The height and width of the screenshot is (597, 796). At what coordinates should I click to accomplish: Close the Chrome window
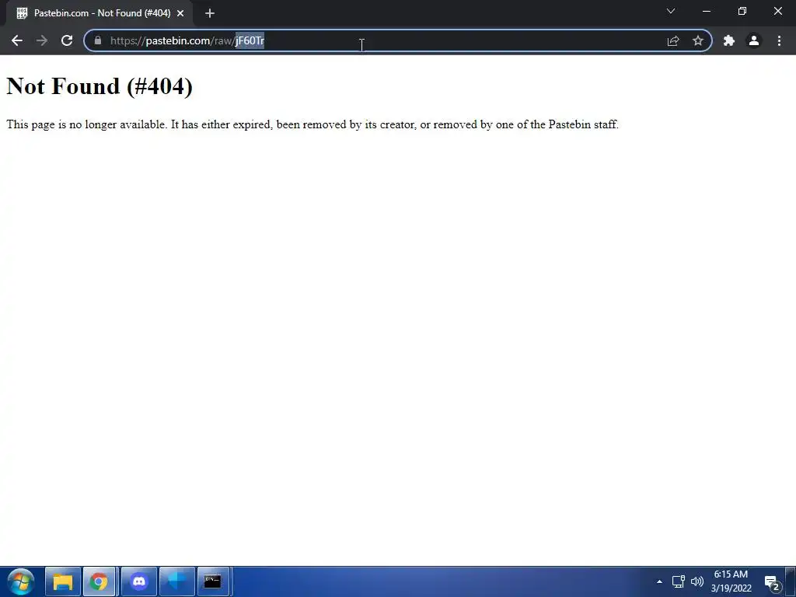777,11
